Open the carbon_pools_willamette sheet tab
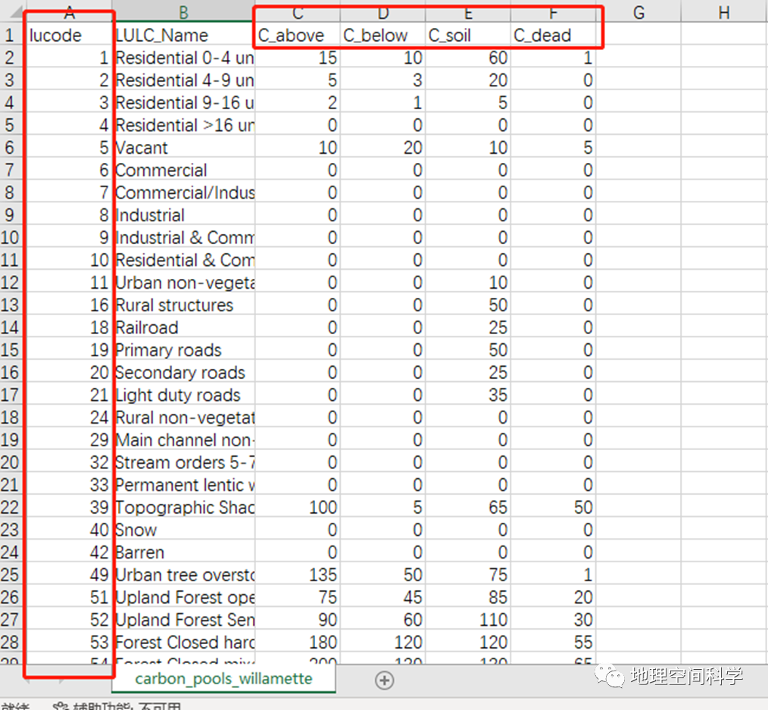This screenshot has height=710, width=768. coord(224,679)
